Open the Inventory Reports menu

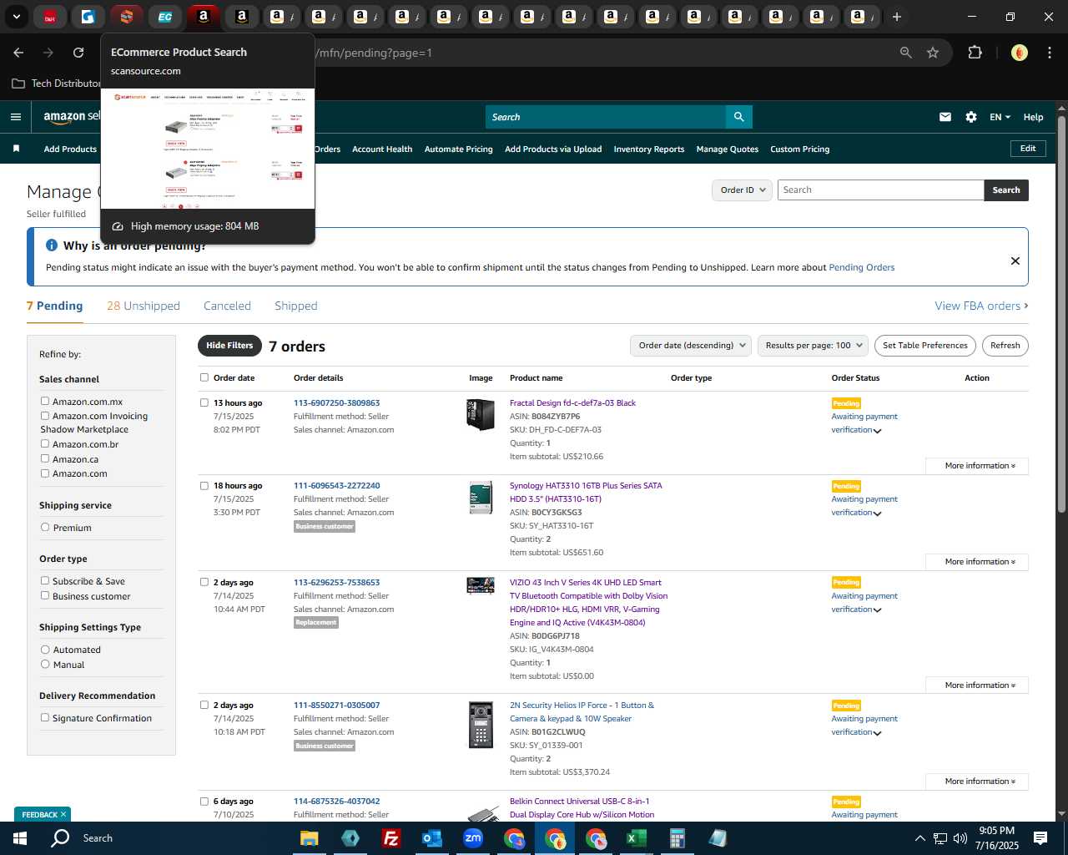pyautogui.click(x=649, y=149)
